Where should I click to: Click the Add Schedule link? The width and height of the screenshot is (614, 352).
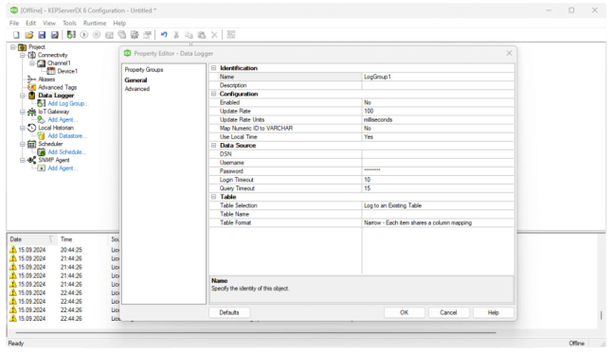tap(67, 151)
